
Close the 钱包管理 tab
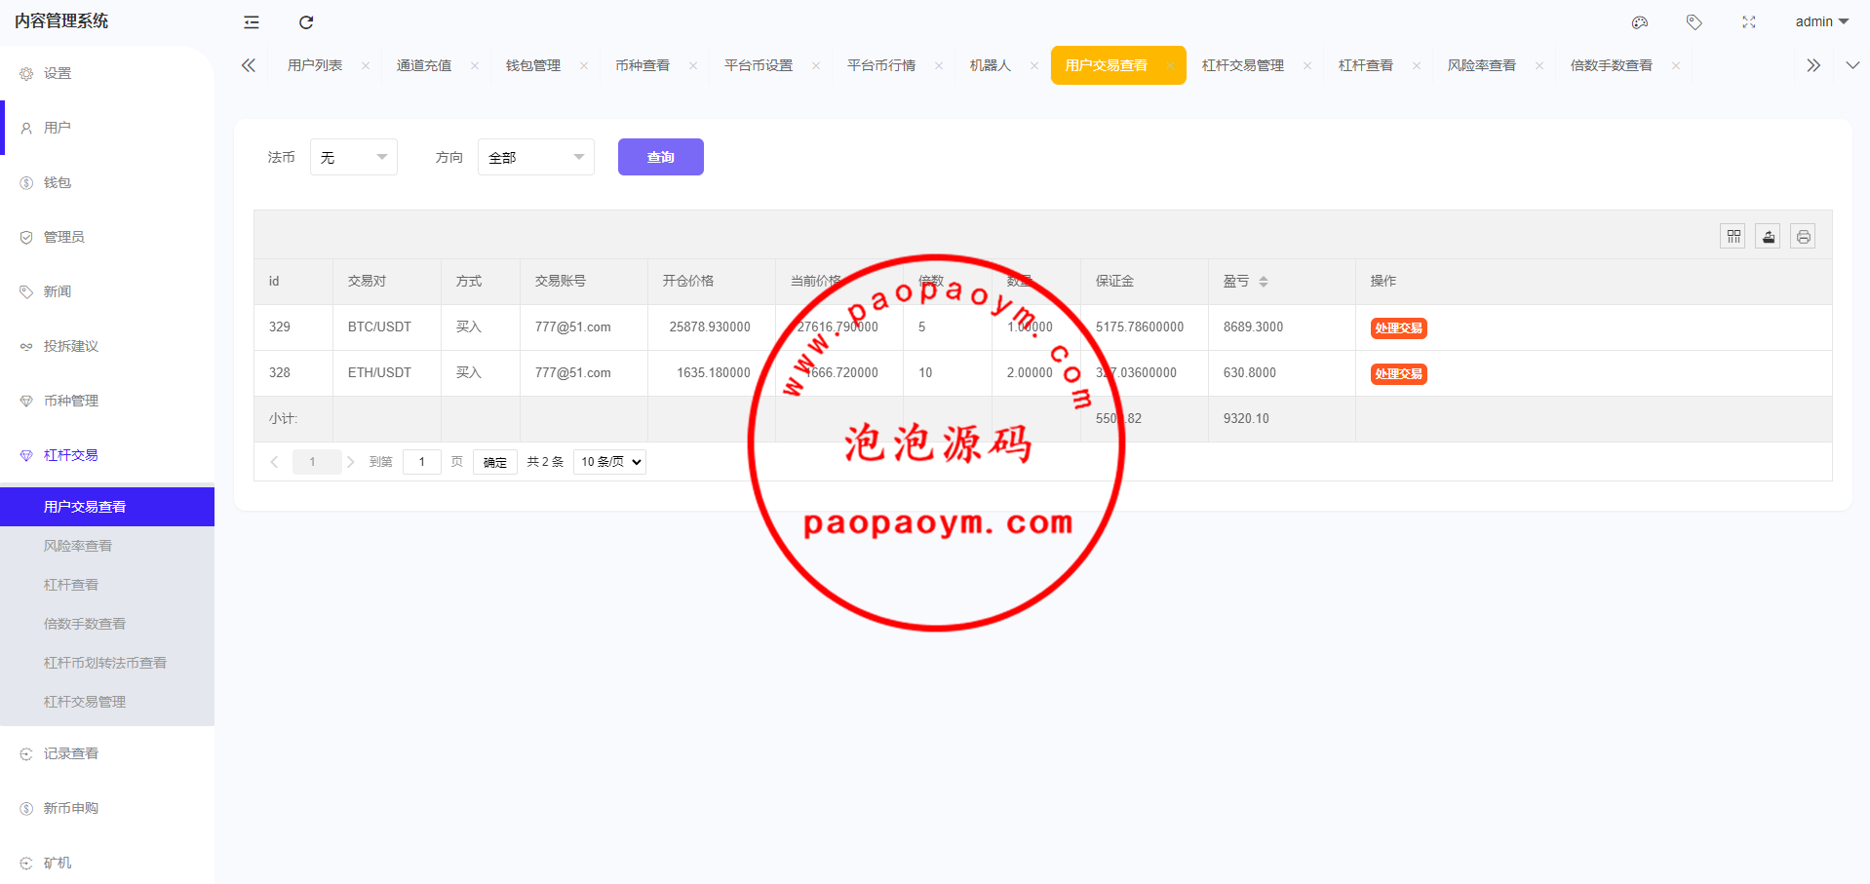584,65
